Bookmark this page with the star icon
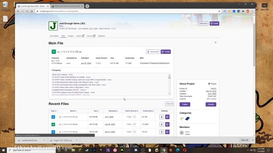The width and height of the screenshot is (273, 153). (x=219, y=11)
